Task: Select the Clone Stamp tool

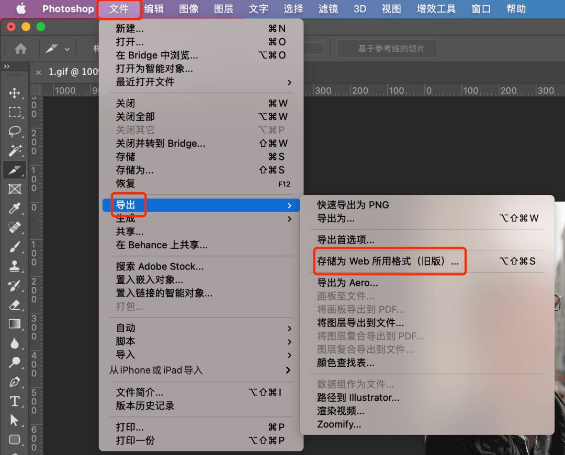Action: point(15,266)
